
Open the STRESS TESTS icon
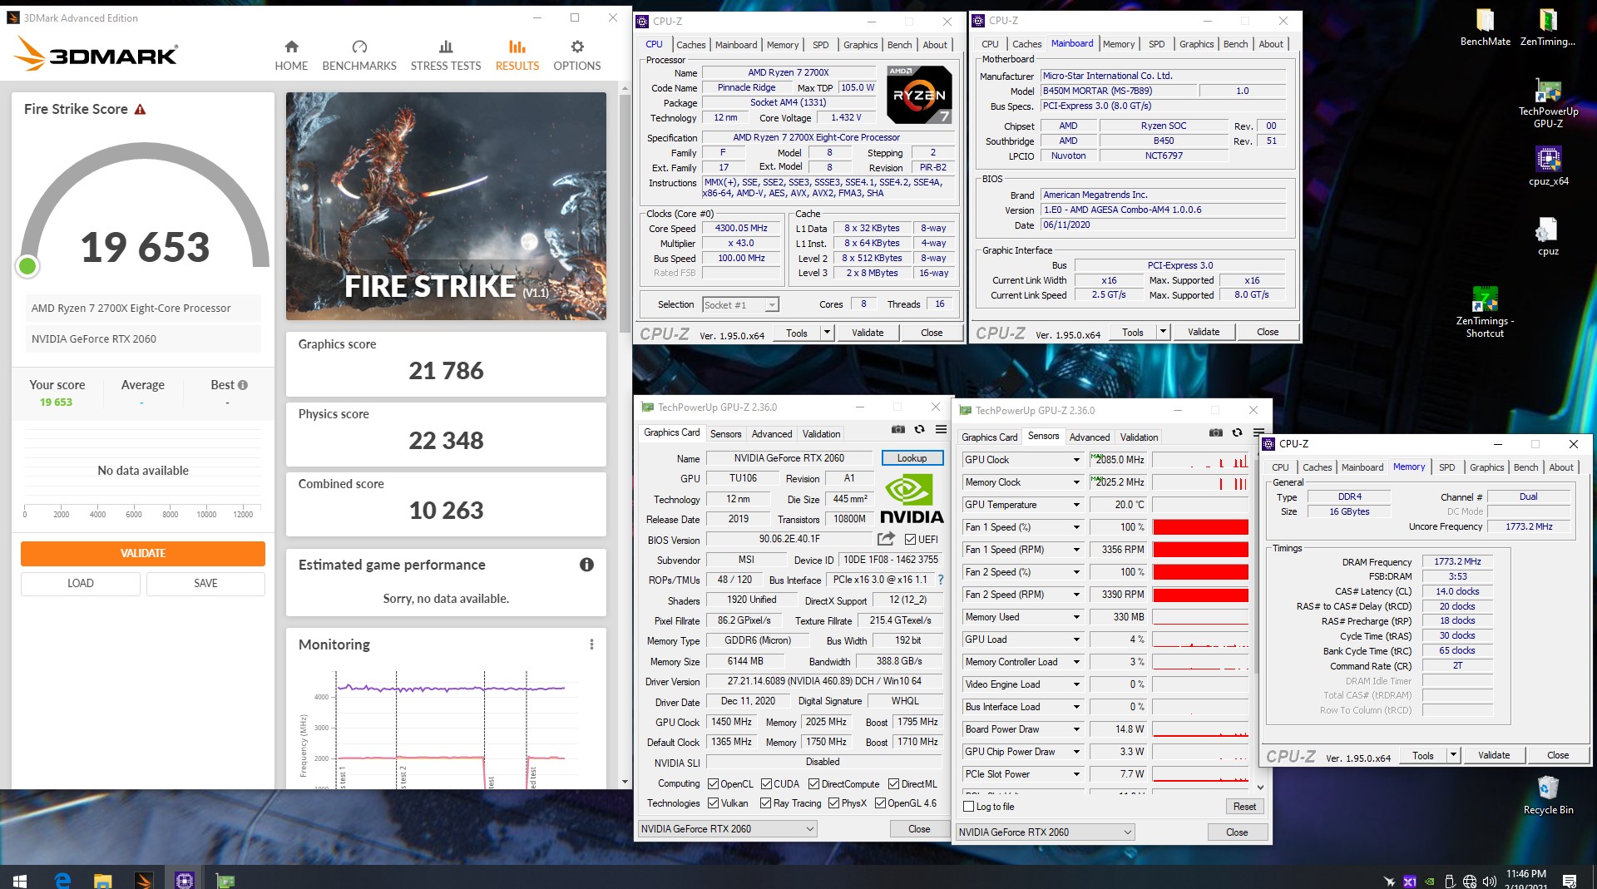click(446, 47)
